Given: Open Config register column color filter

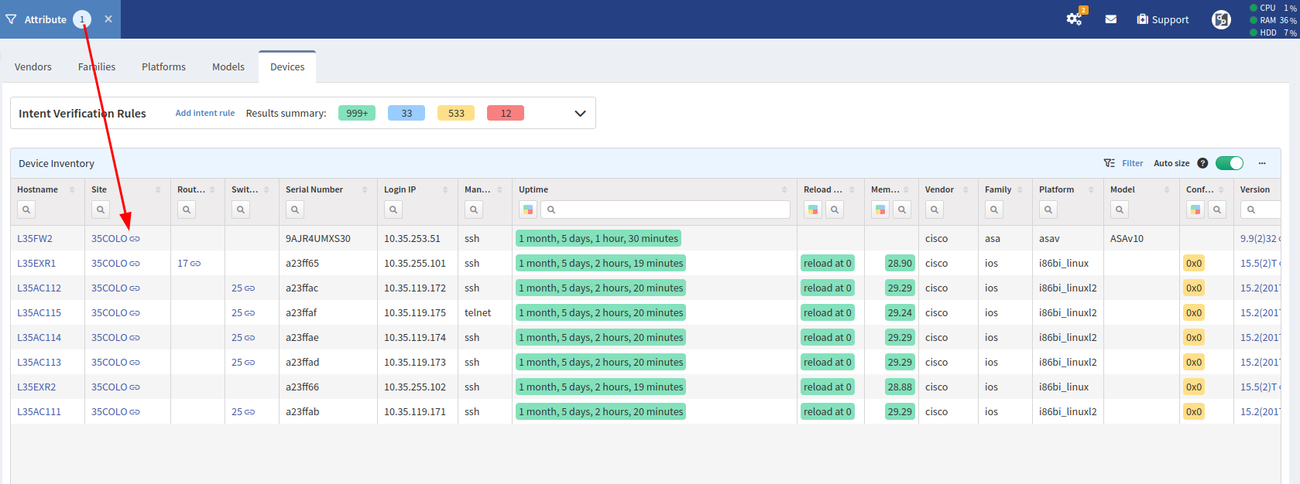Looking at the screenshot, I should 1195,210.
